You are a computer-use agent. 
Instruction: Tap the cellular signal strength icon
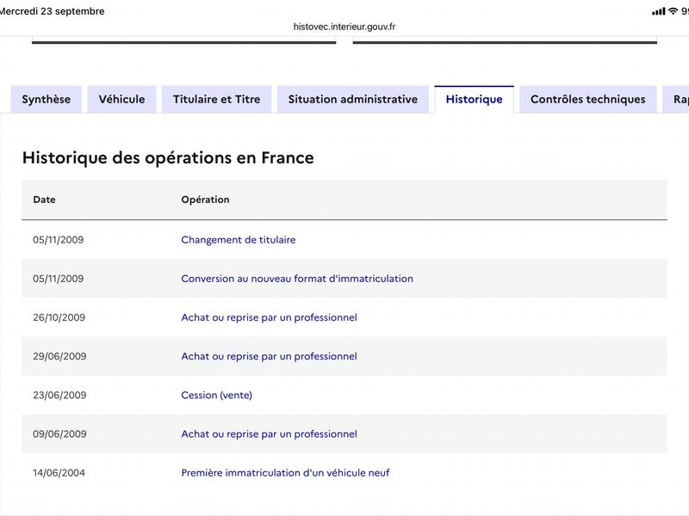(x=658, y=12)
